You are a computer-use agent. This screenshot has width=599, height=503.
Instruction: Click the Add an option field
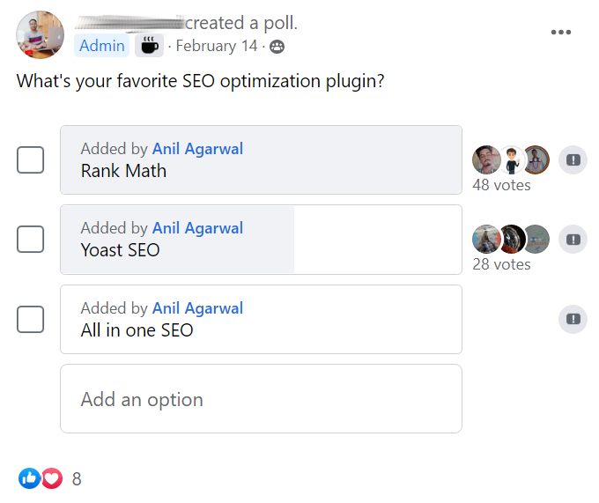261,399
